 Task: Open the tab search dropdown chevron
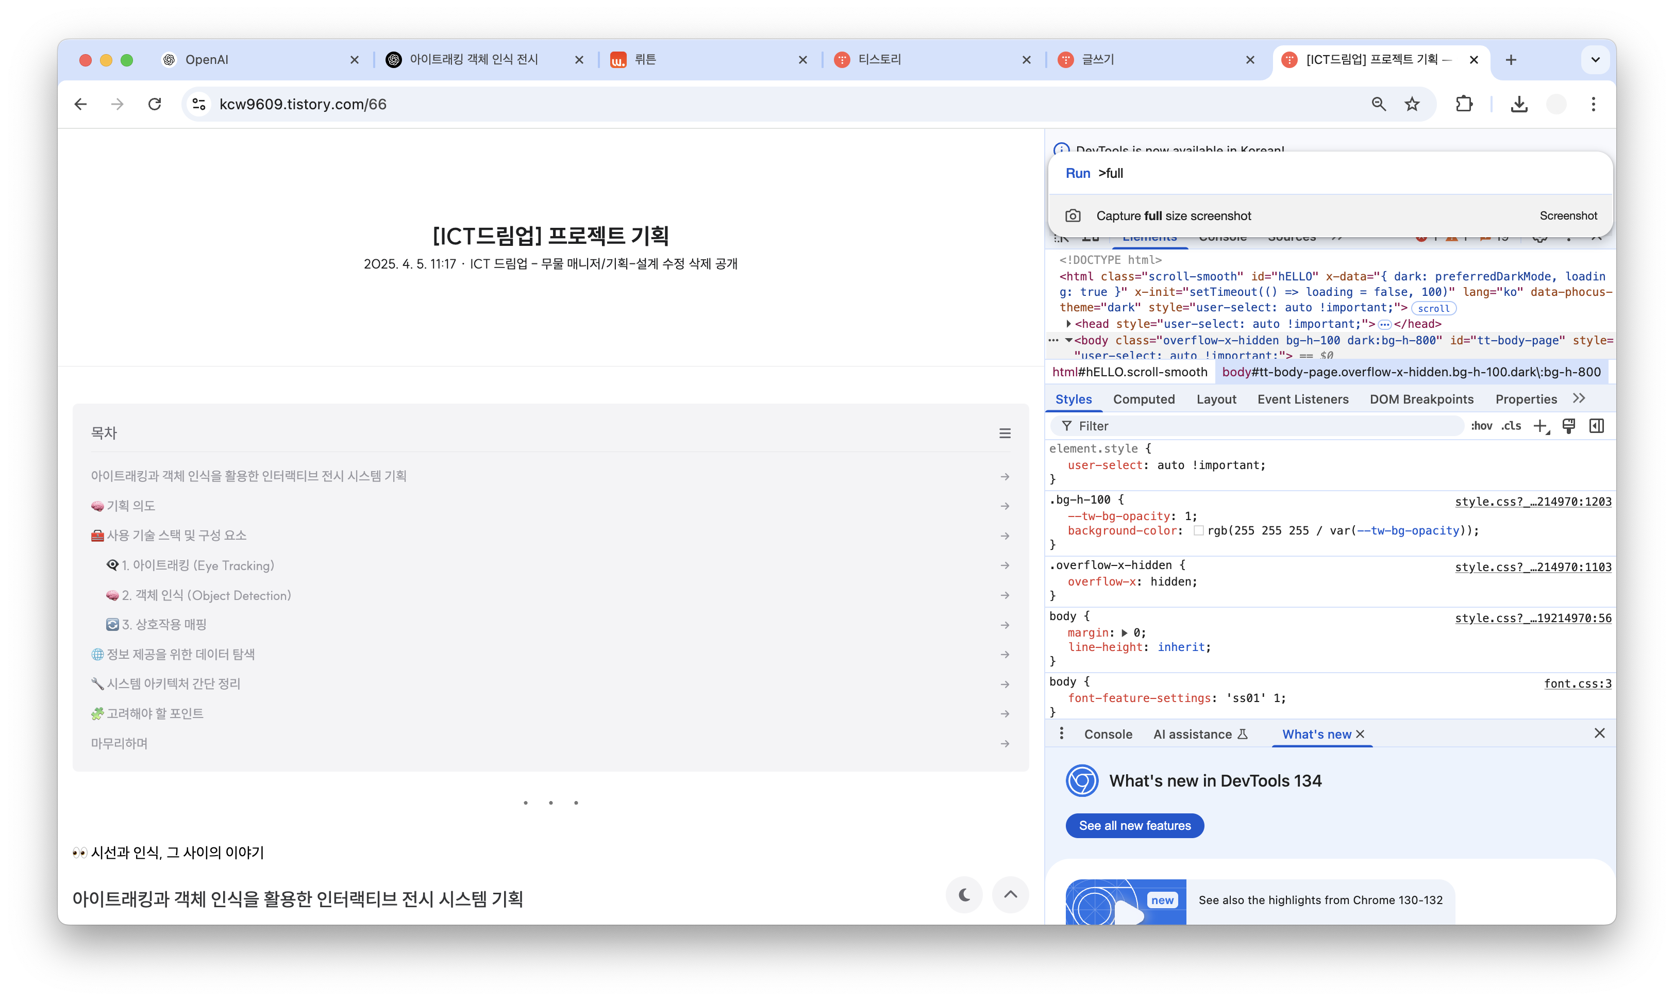pos(1595,59)
